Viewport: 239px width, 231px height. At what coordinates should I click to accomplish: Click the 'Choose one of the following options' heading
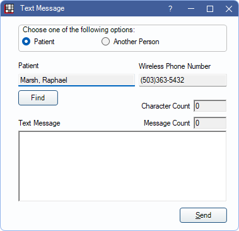[x=79, y=30]
